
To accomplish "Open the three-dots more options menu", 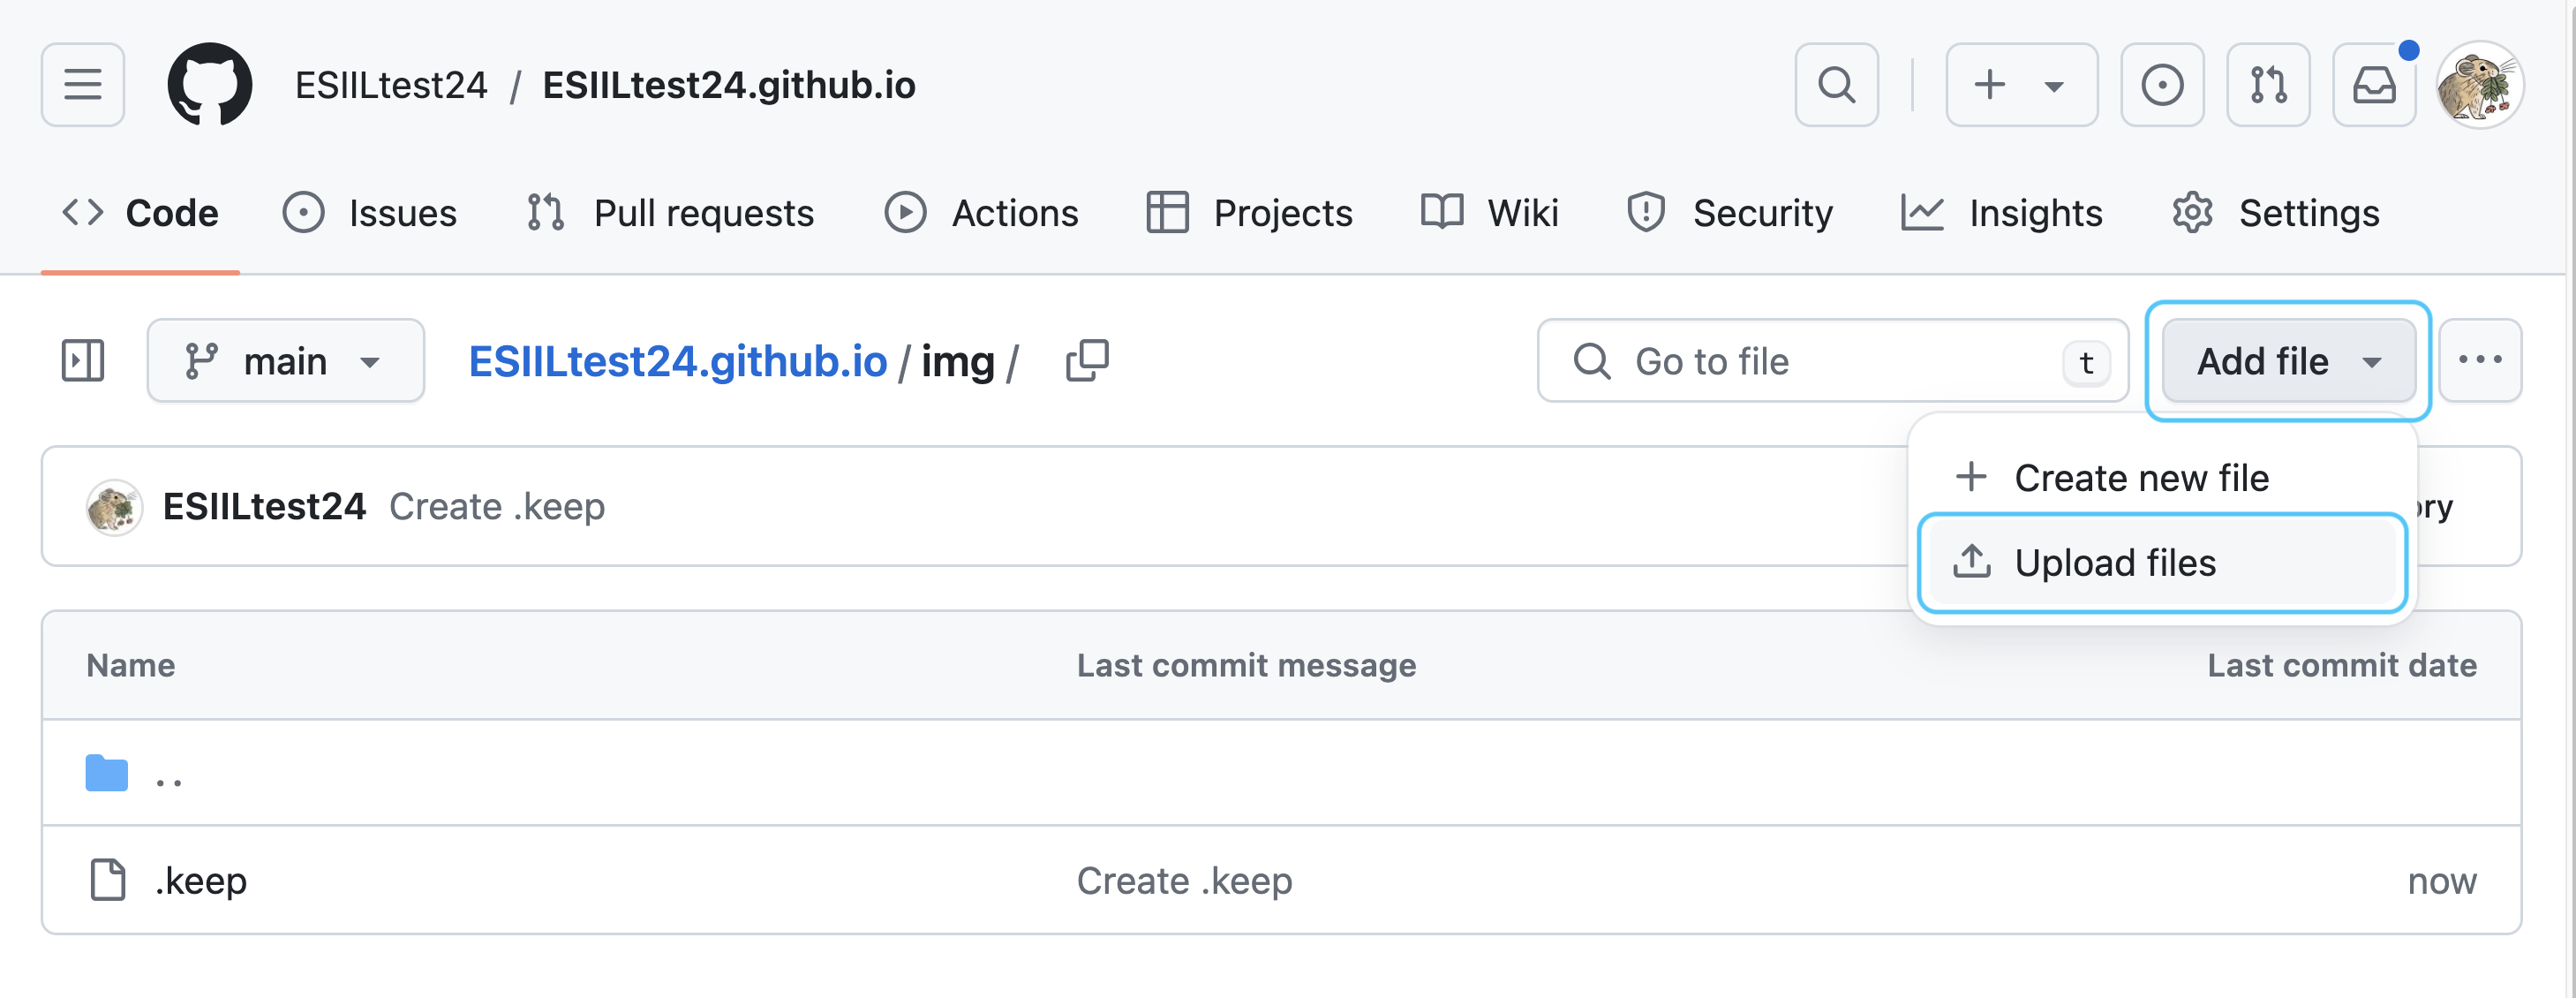I will coord(2480,361).
